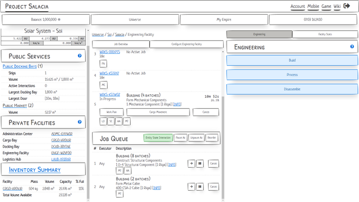Toggle Entity State Interaction button

[158, 137]
